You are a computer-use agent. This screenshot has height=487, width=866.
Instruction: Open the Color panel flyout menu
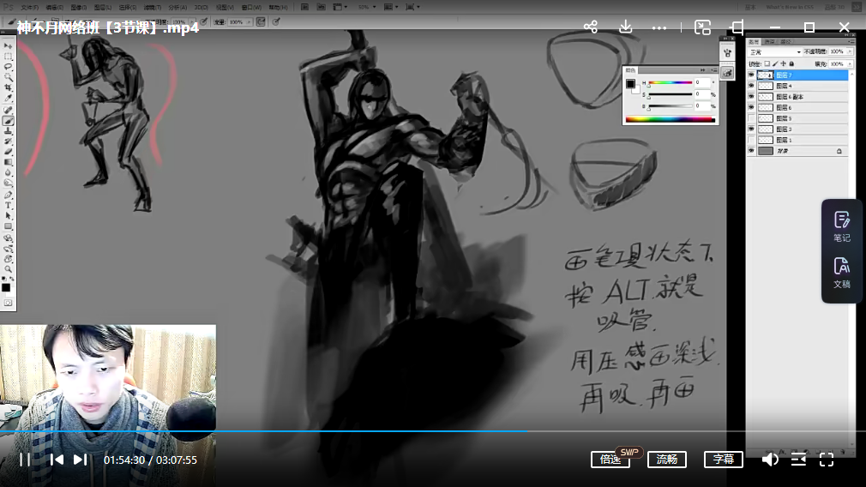(x=714, y=70)
